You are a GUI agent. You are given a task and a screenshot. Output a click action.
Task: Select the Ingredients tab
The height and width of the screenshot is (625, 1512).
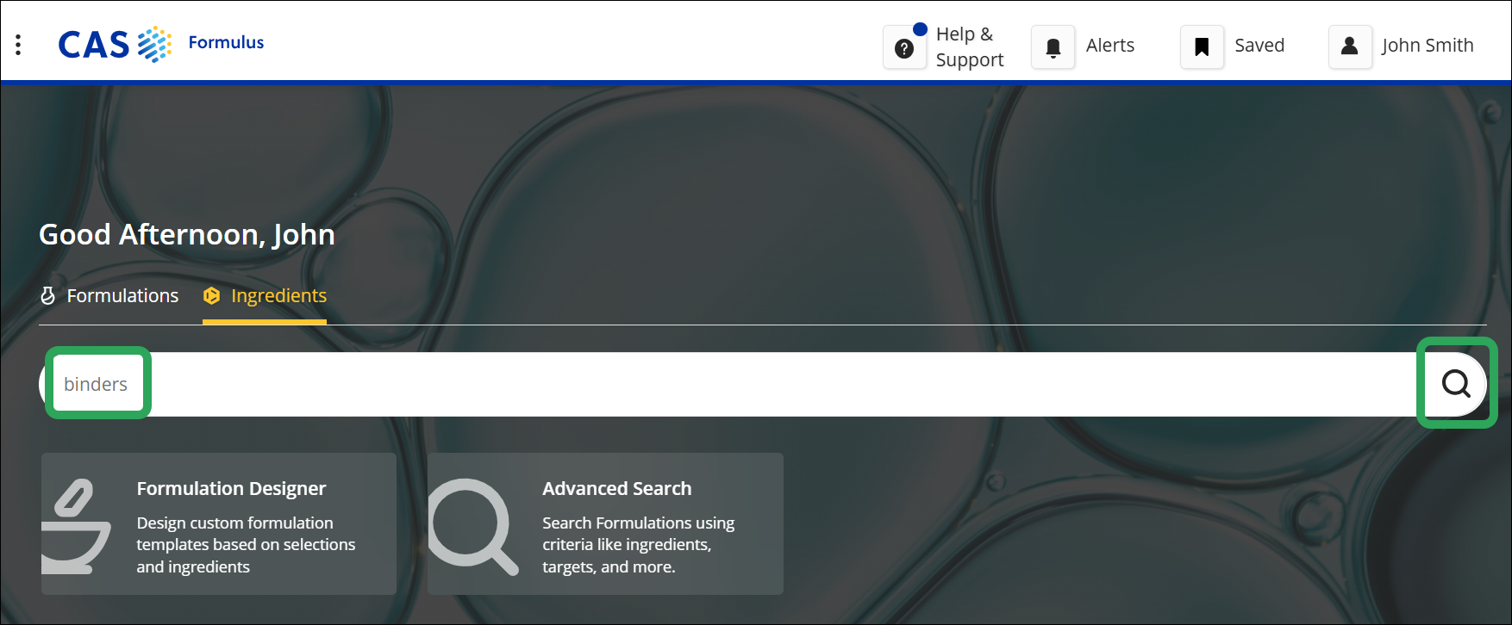265,296
